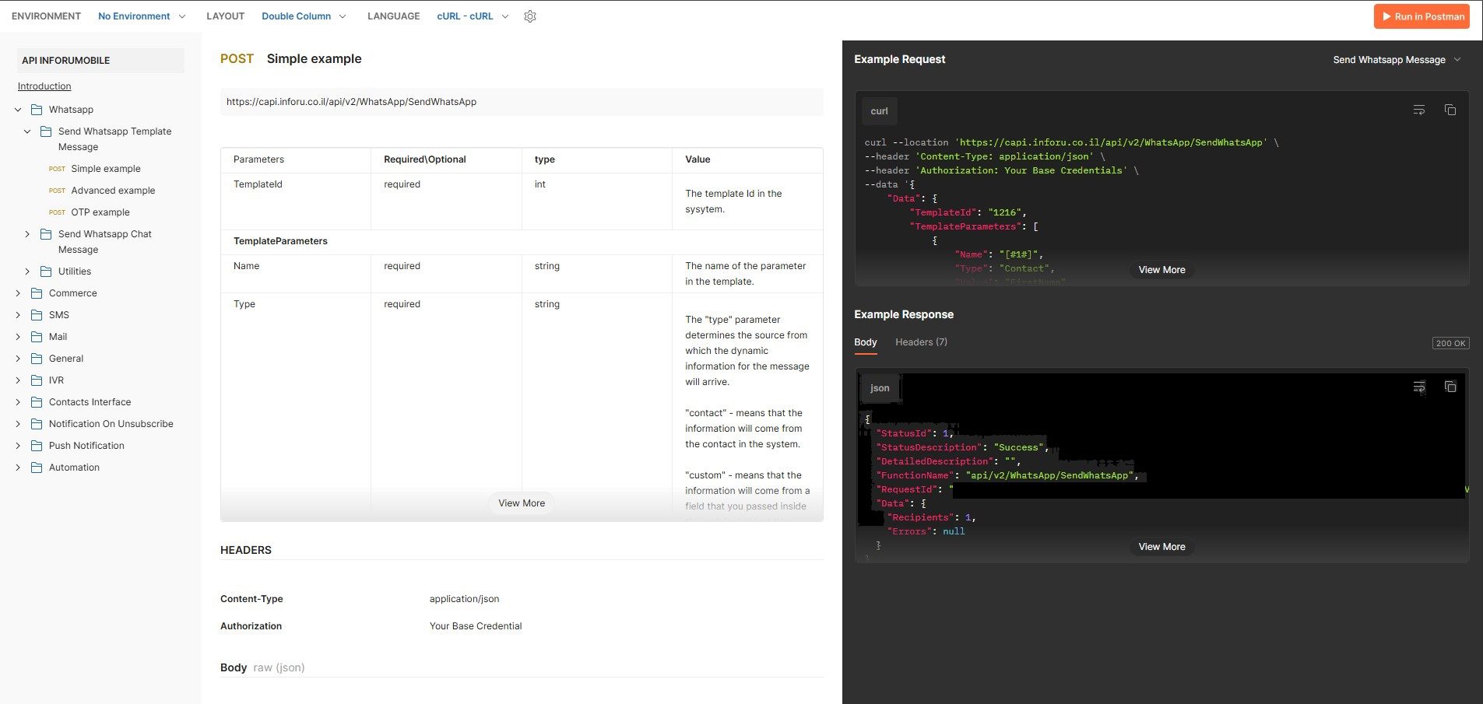The height and width of the screenshot is (704, 1483).
Task: Click the Contacts Interface folder icon
Action: pos(37,402)
